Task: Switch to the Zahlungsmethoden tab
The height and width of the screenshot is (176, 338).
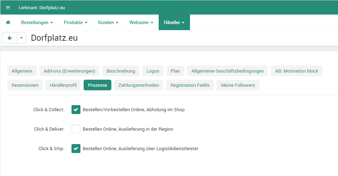Action: 139,85
